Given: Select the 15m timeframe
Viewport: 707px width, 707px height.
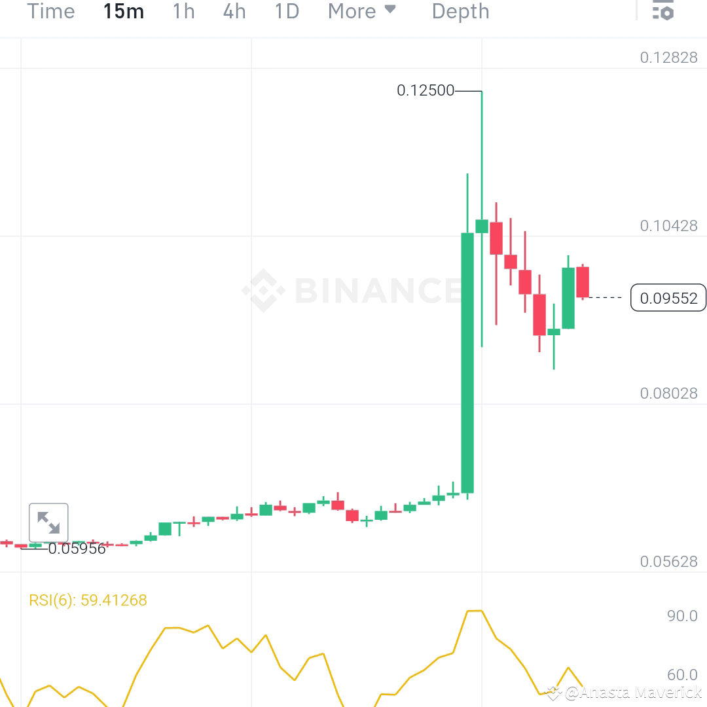Looking at the screenshot, I should (x=123, y=10).
